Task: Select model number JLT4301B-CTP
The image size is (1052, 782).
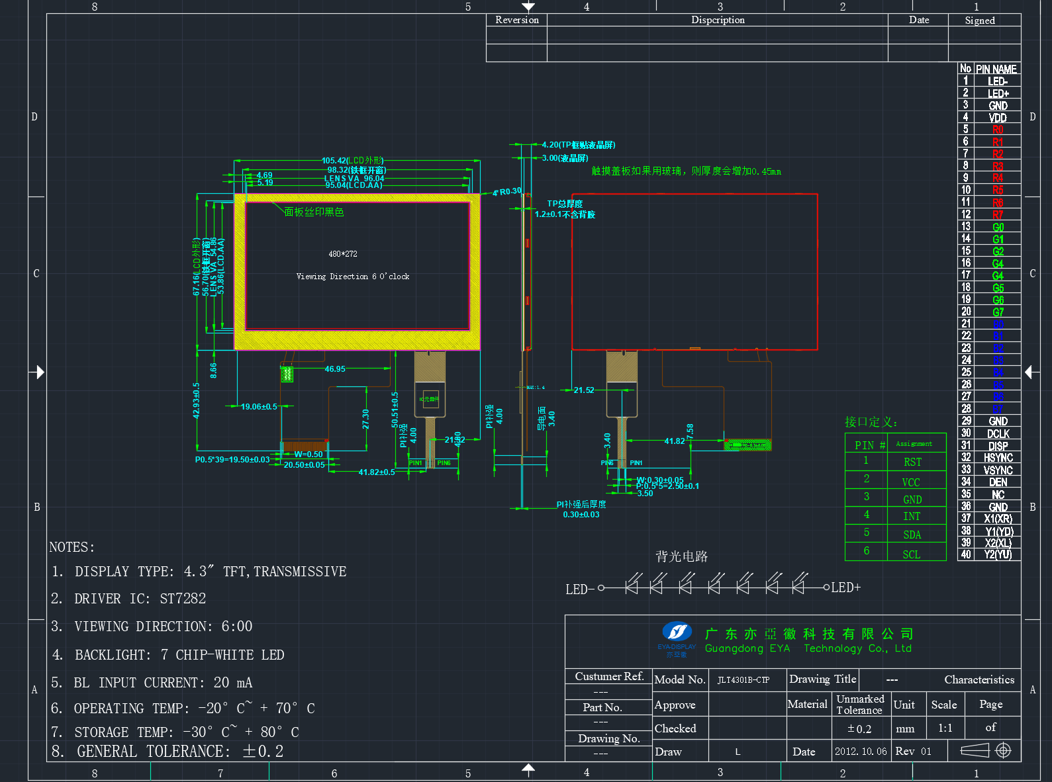Action: 743,680
